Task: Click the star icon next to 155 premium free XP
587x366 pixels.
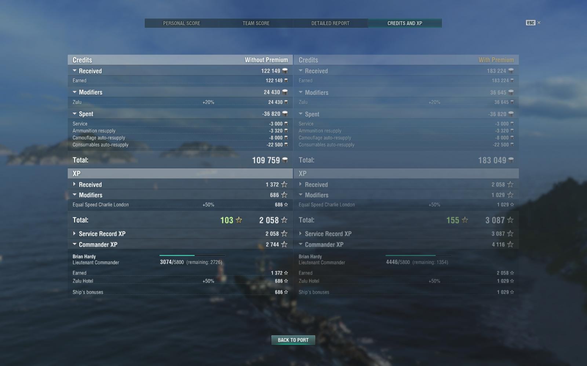Action: [465, 220]
